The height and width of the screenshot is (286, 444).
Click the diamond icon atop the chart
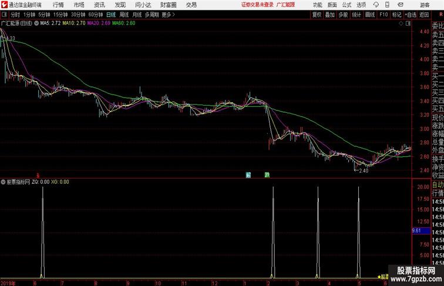click(401, 23)
